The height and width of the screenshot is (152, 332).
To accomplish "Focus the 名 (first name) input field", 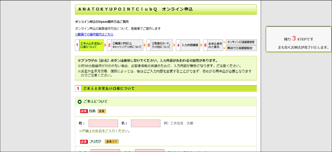I will (146, 123).
